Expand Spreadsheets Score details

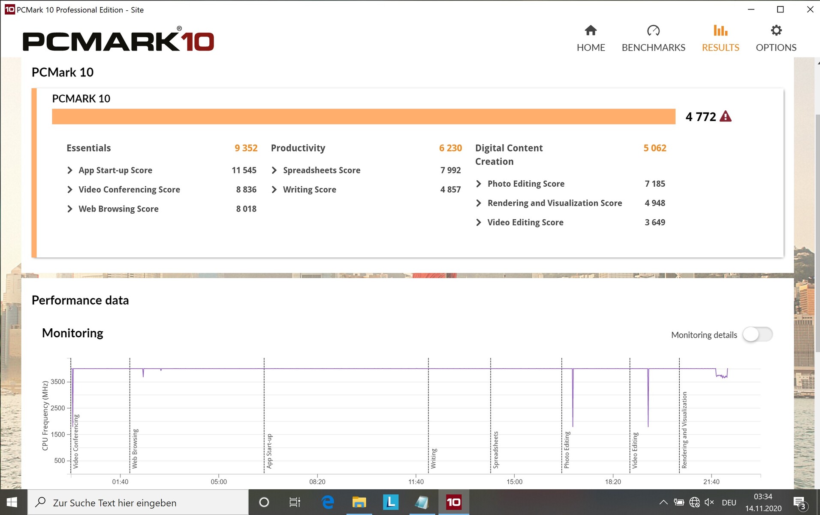274,170
